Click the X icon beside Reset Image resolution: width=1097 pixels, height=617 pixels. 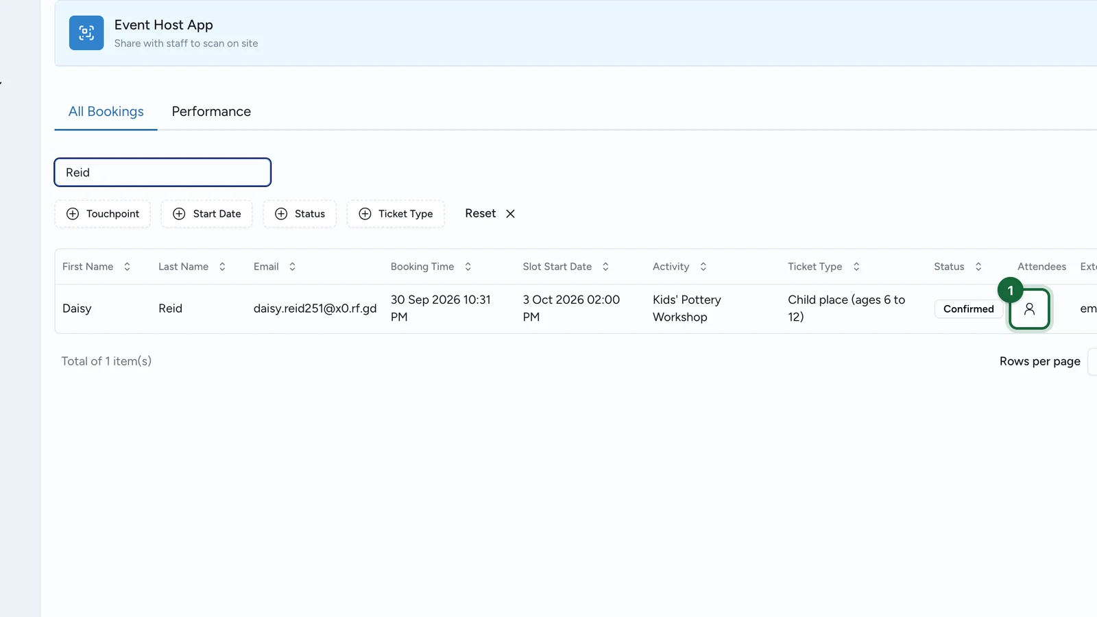pyautogui.click(x=510, y=214)
